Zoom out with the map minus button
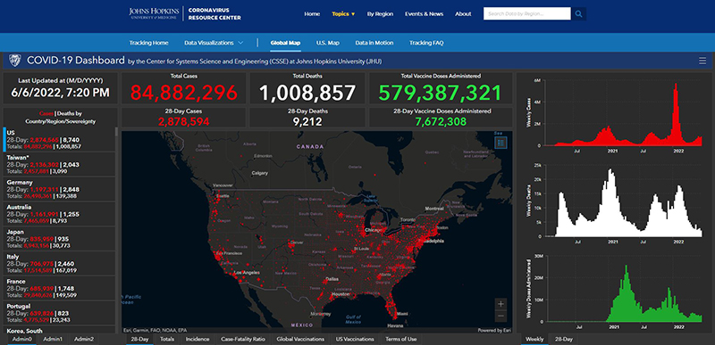 pos(500,316)
